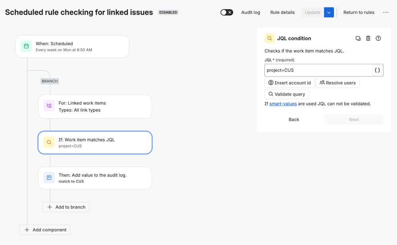The height and width of the screenshot is (245, 397).
Task: Delete the JQL condition with trash icon
Action: click(x=368, y=38)
